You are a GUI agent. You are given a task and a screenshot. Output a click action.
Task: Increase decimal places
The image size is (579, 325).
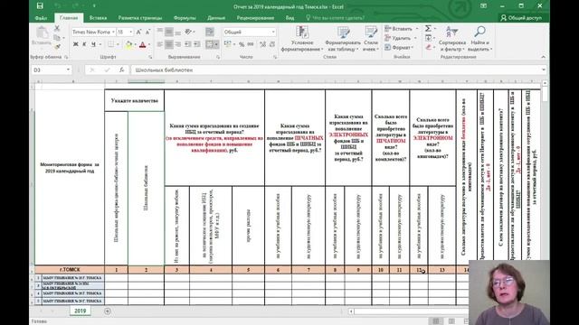[262, 44]
